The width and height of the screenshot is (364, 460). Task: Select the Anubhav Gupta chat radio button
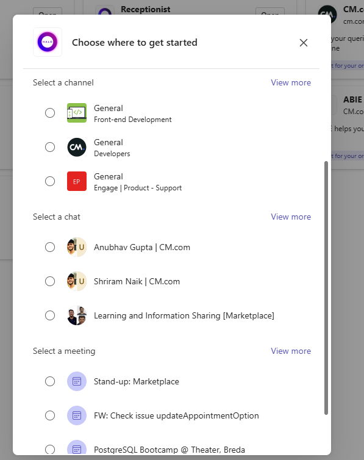[50, 247]
